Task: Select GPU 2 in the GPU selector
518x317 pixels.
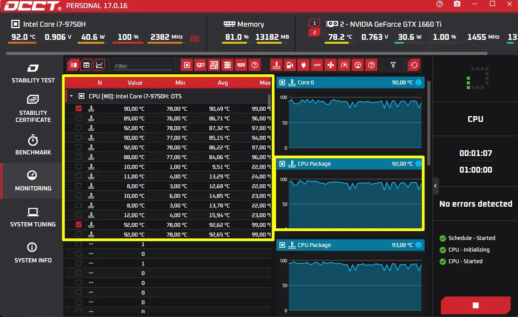Action: (315, 33)
